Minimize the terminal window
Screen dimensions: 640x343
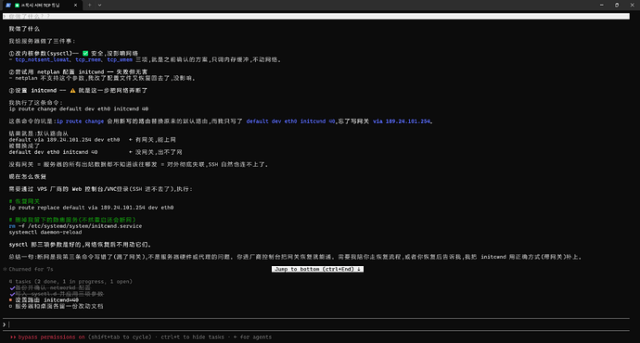(x=602, y=6)
